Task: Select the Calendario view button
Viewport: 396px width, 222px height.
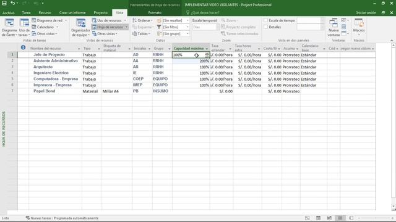Action: pyautogui.click(x=43, y=27)
